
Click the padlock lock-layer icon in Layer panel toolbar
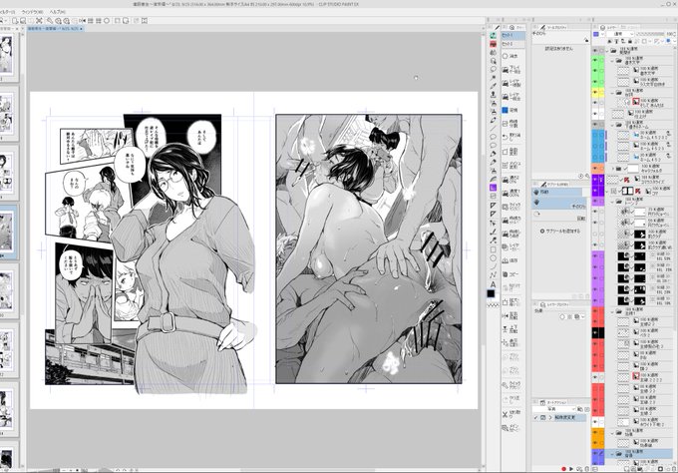tap(629, 41)
